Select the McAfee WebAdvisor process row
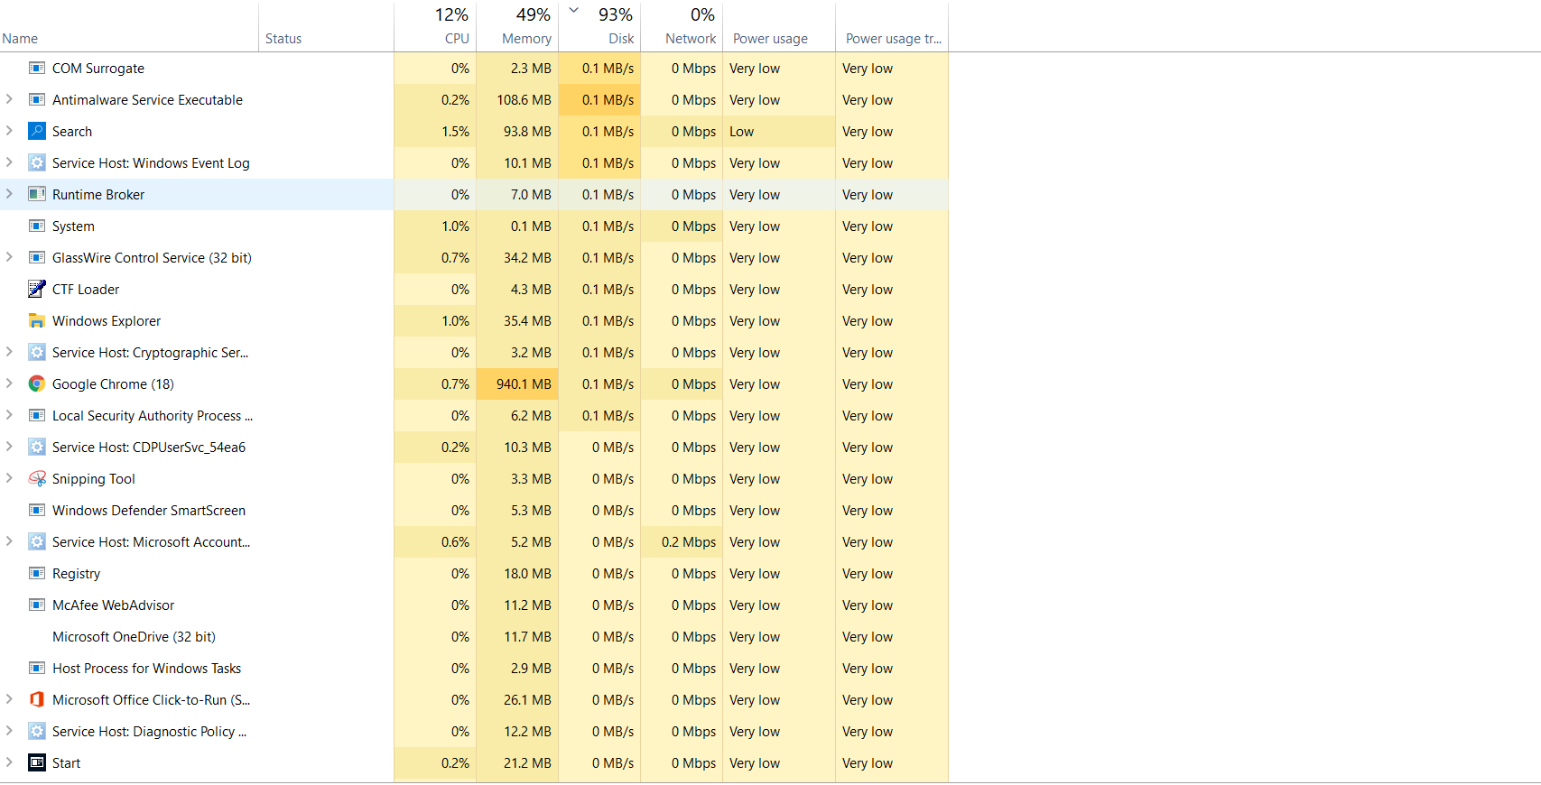The width and height of the screenshot is (1541, 785). coord(474,605)
